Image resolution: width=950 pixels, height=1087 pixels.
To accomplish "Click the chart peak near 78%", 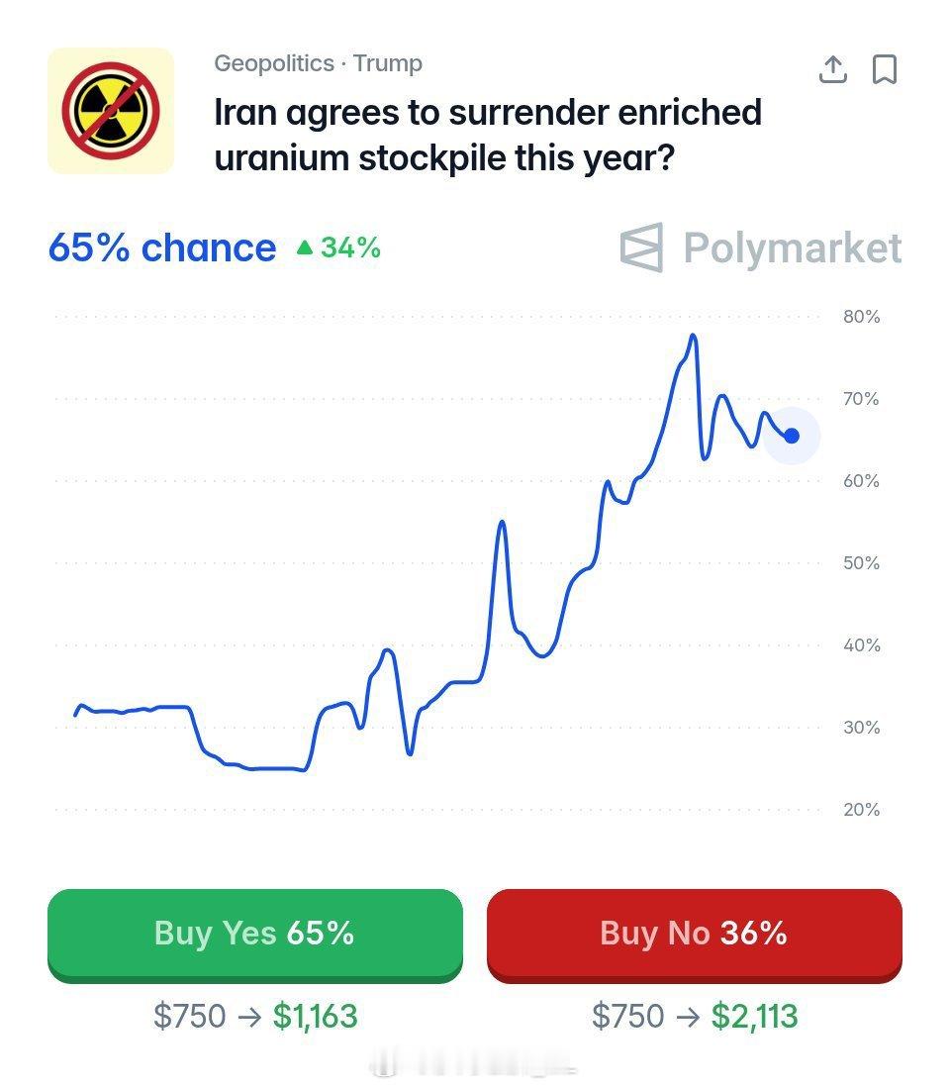I will click(693, 337).
